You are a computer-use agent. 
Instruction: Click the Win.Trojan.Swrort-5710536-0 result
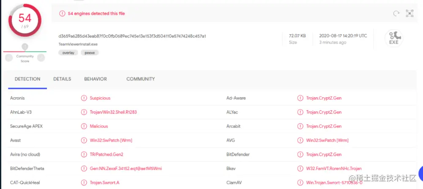[x=334, y=183]
